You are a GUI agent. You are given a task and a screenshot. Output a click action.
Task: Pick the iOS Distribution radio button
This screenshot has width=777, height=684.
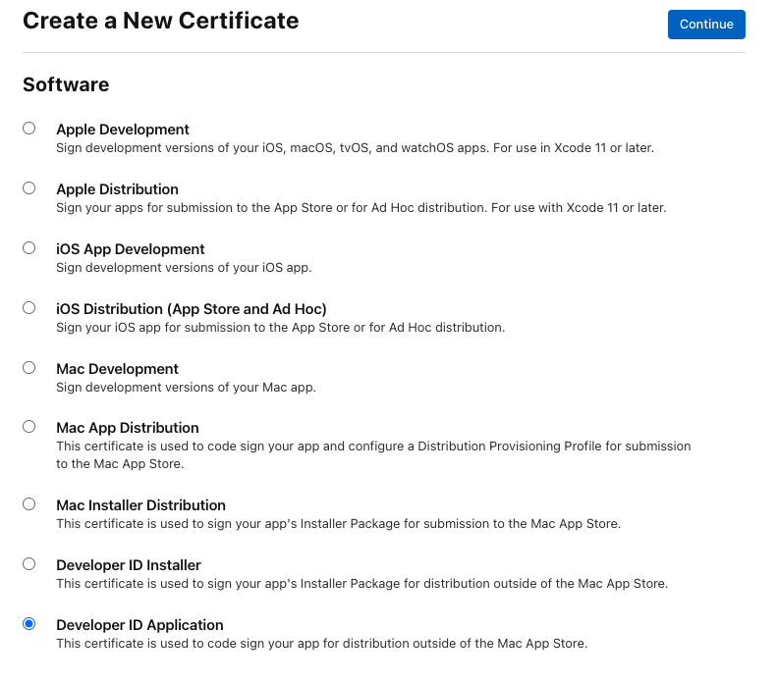(x=29, y=308)
